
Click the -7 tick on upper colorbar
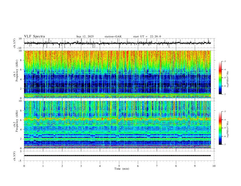click(224, 94)
